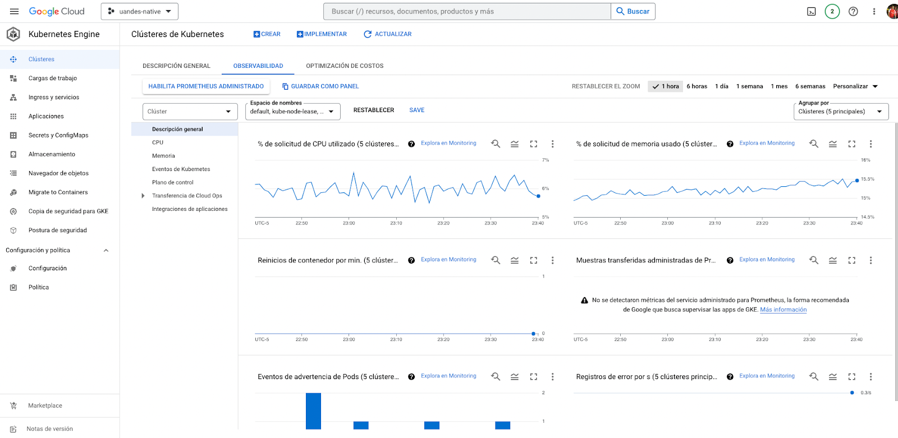Open help tooltip for Reinicios de contenedor chart
The width and height of the screenshot is (898, 438).
pos(411,260)
